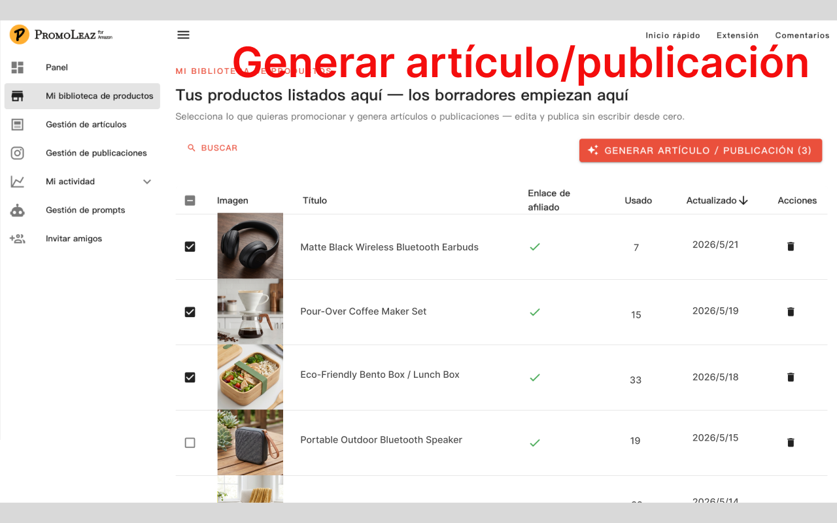837x523 pixels.
Task: Toggle the select-all header checkbox
Action: (x=190, y=201)
